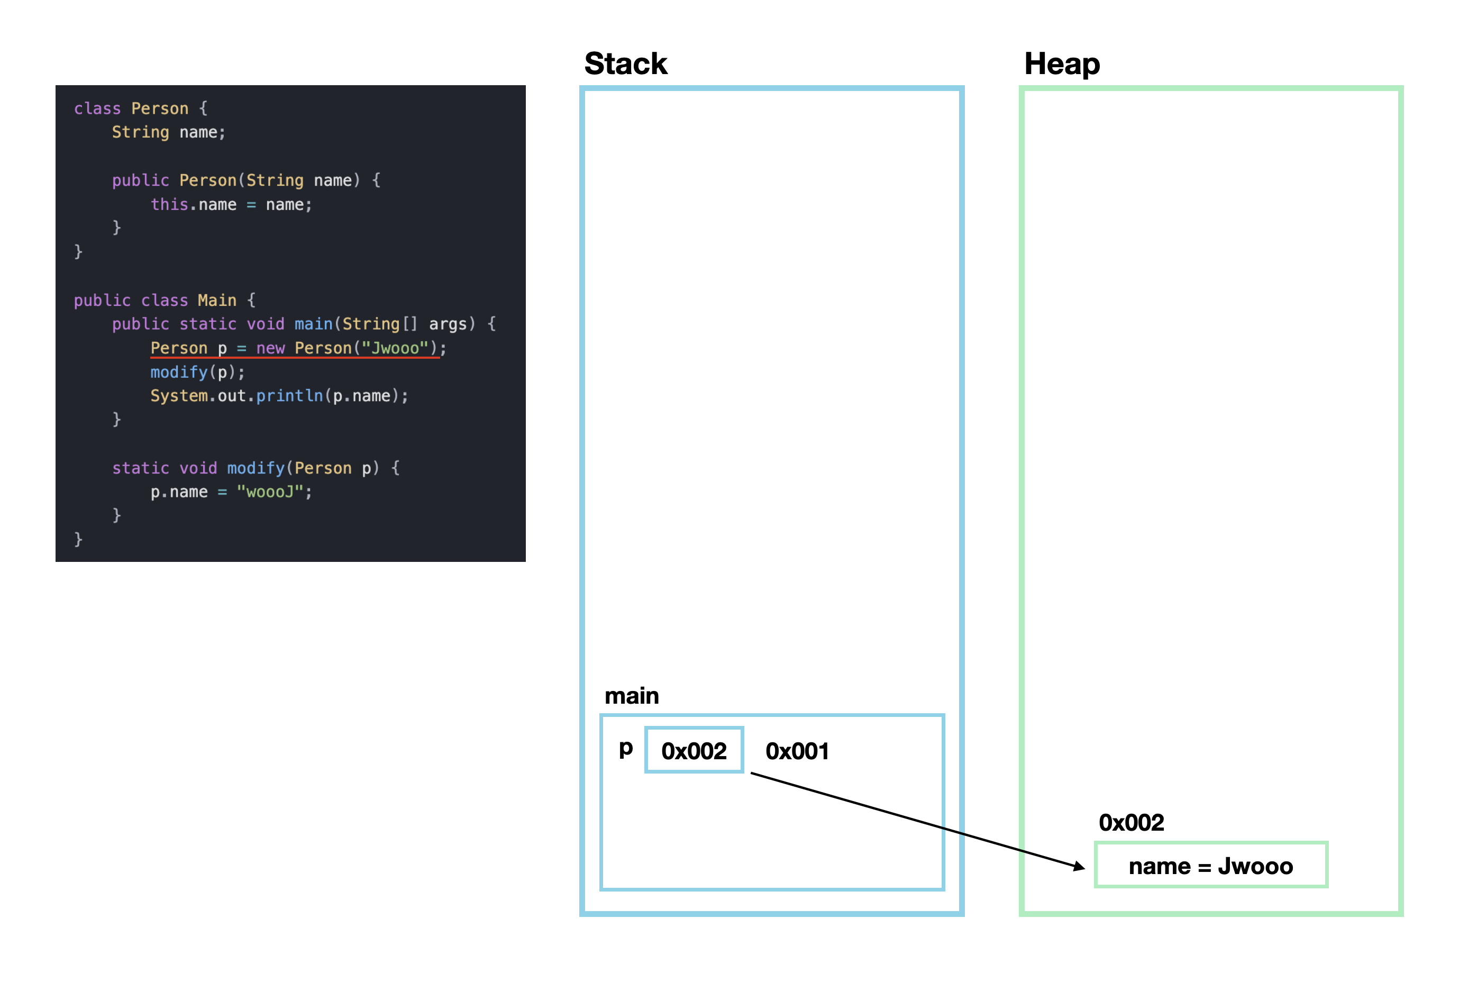Viewport: 1459px width, 982px height.
Task: Click the public Person(String name) constructor line
Action: [x=245, y=180]
